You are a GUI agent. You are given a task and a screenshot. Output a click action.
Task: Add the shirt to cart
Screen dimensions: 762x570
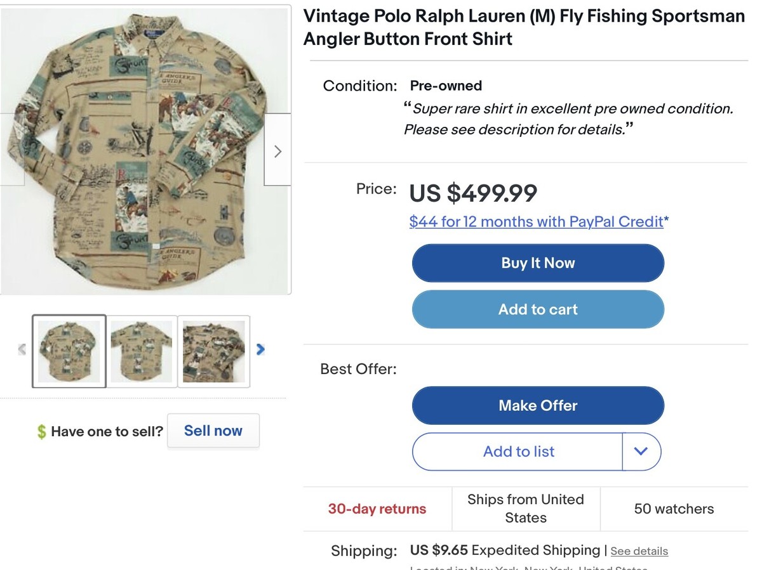(538, 309)
